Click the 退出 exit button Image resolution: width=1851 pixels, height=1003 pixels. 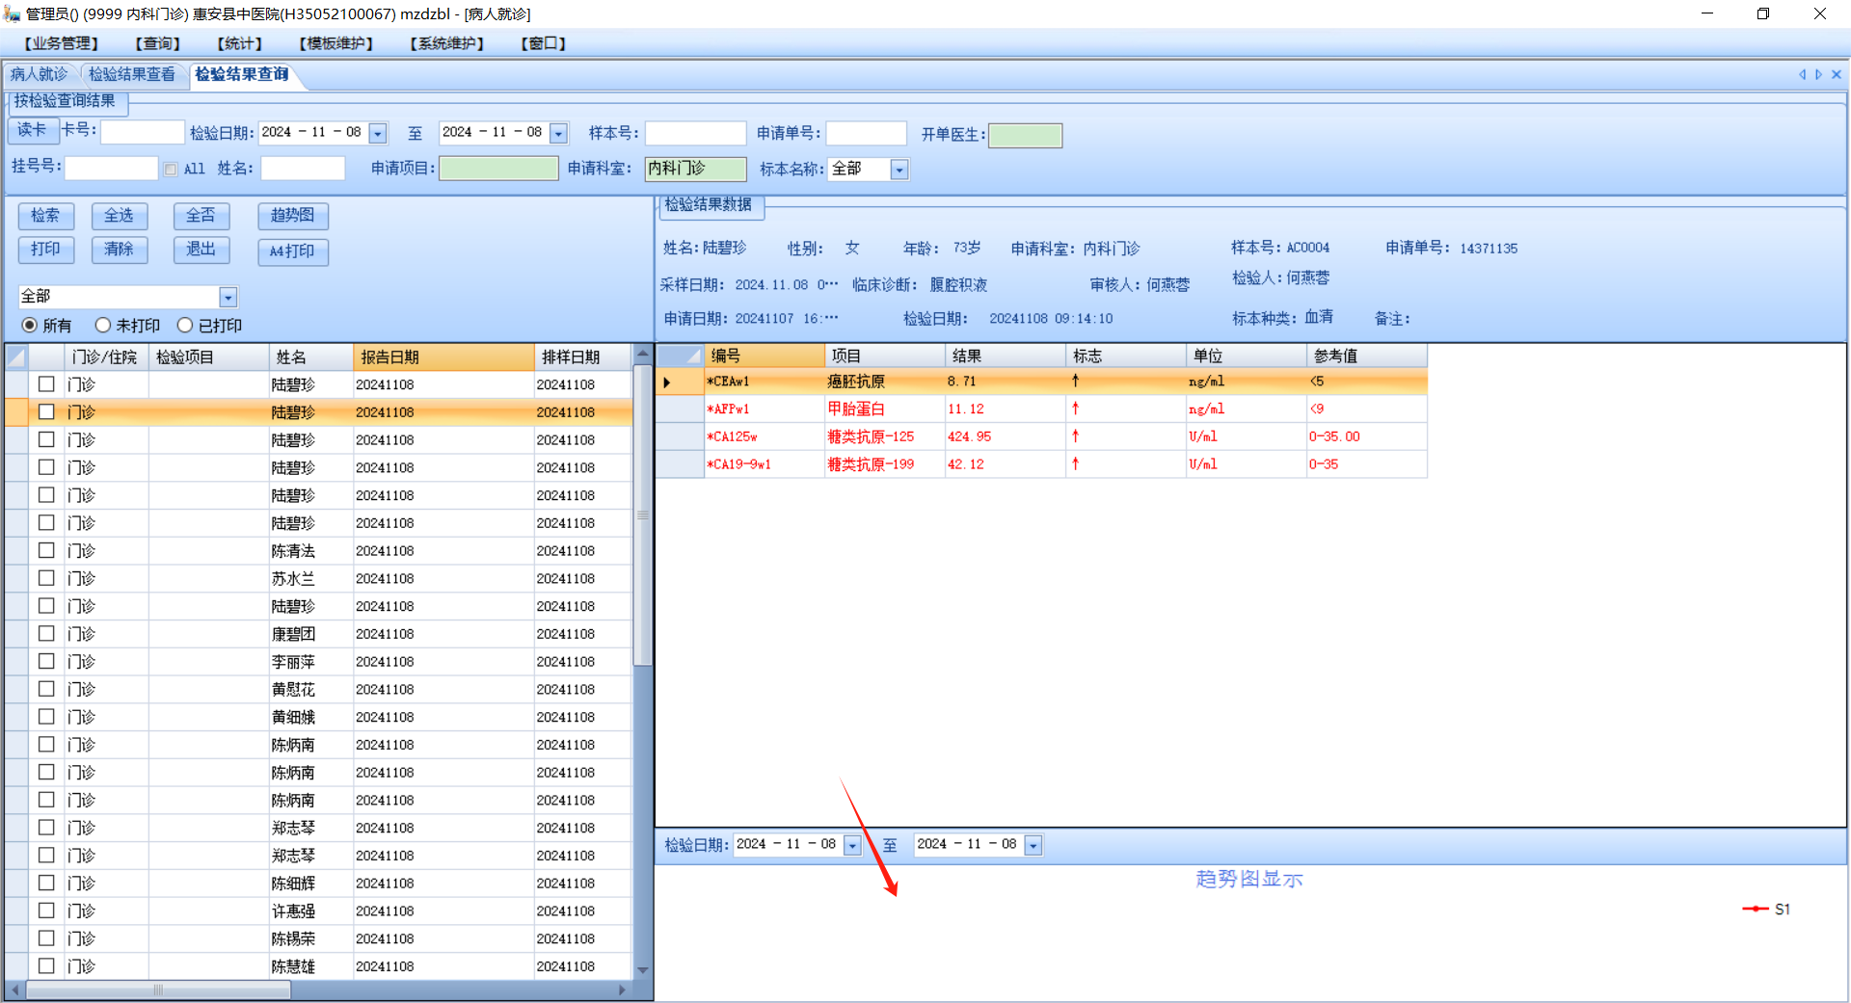(x=201, y=250)
